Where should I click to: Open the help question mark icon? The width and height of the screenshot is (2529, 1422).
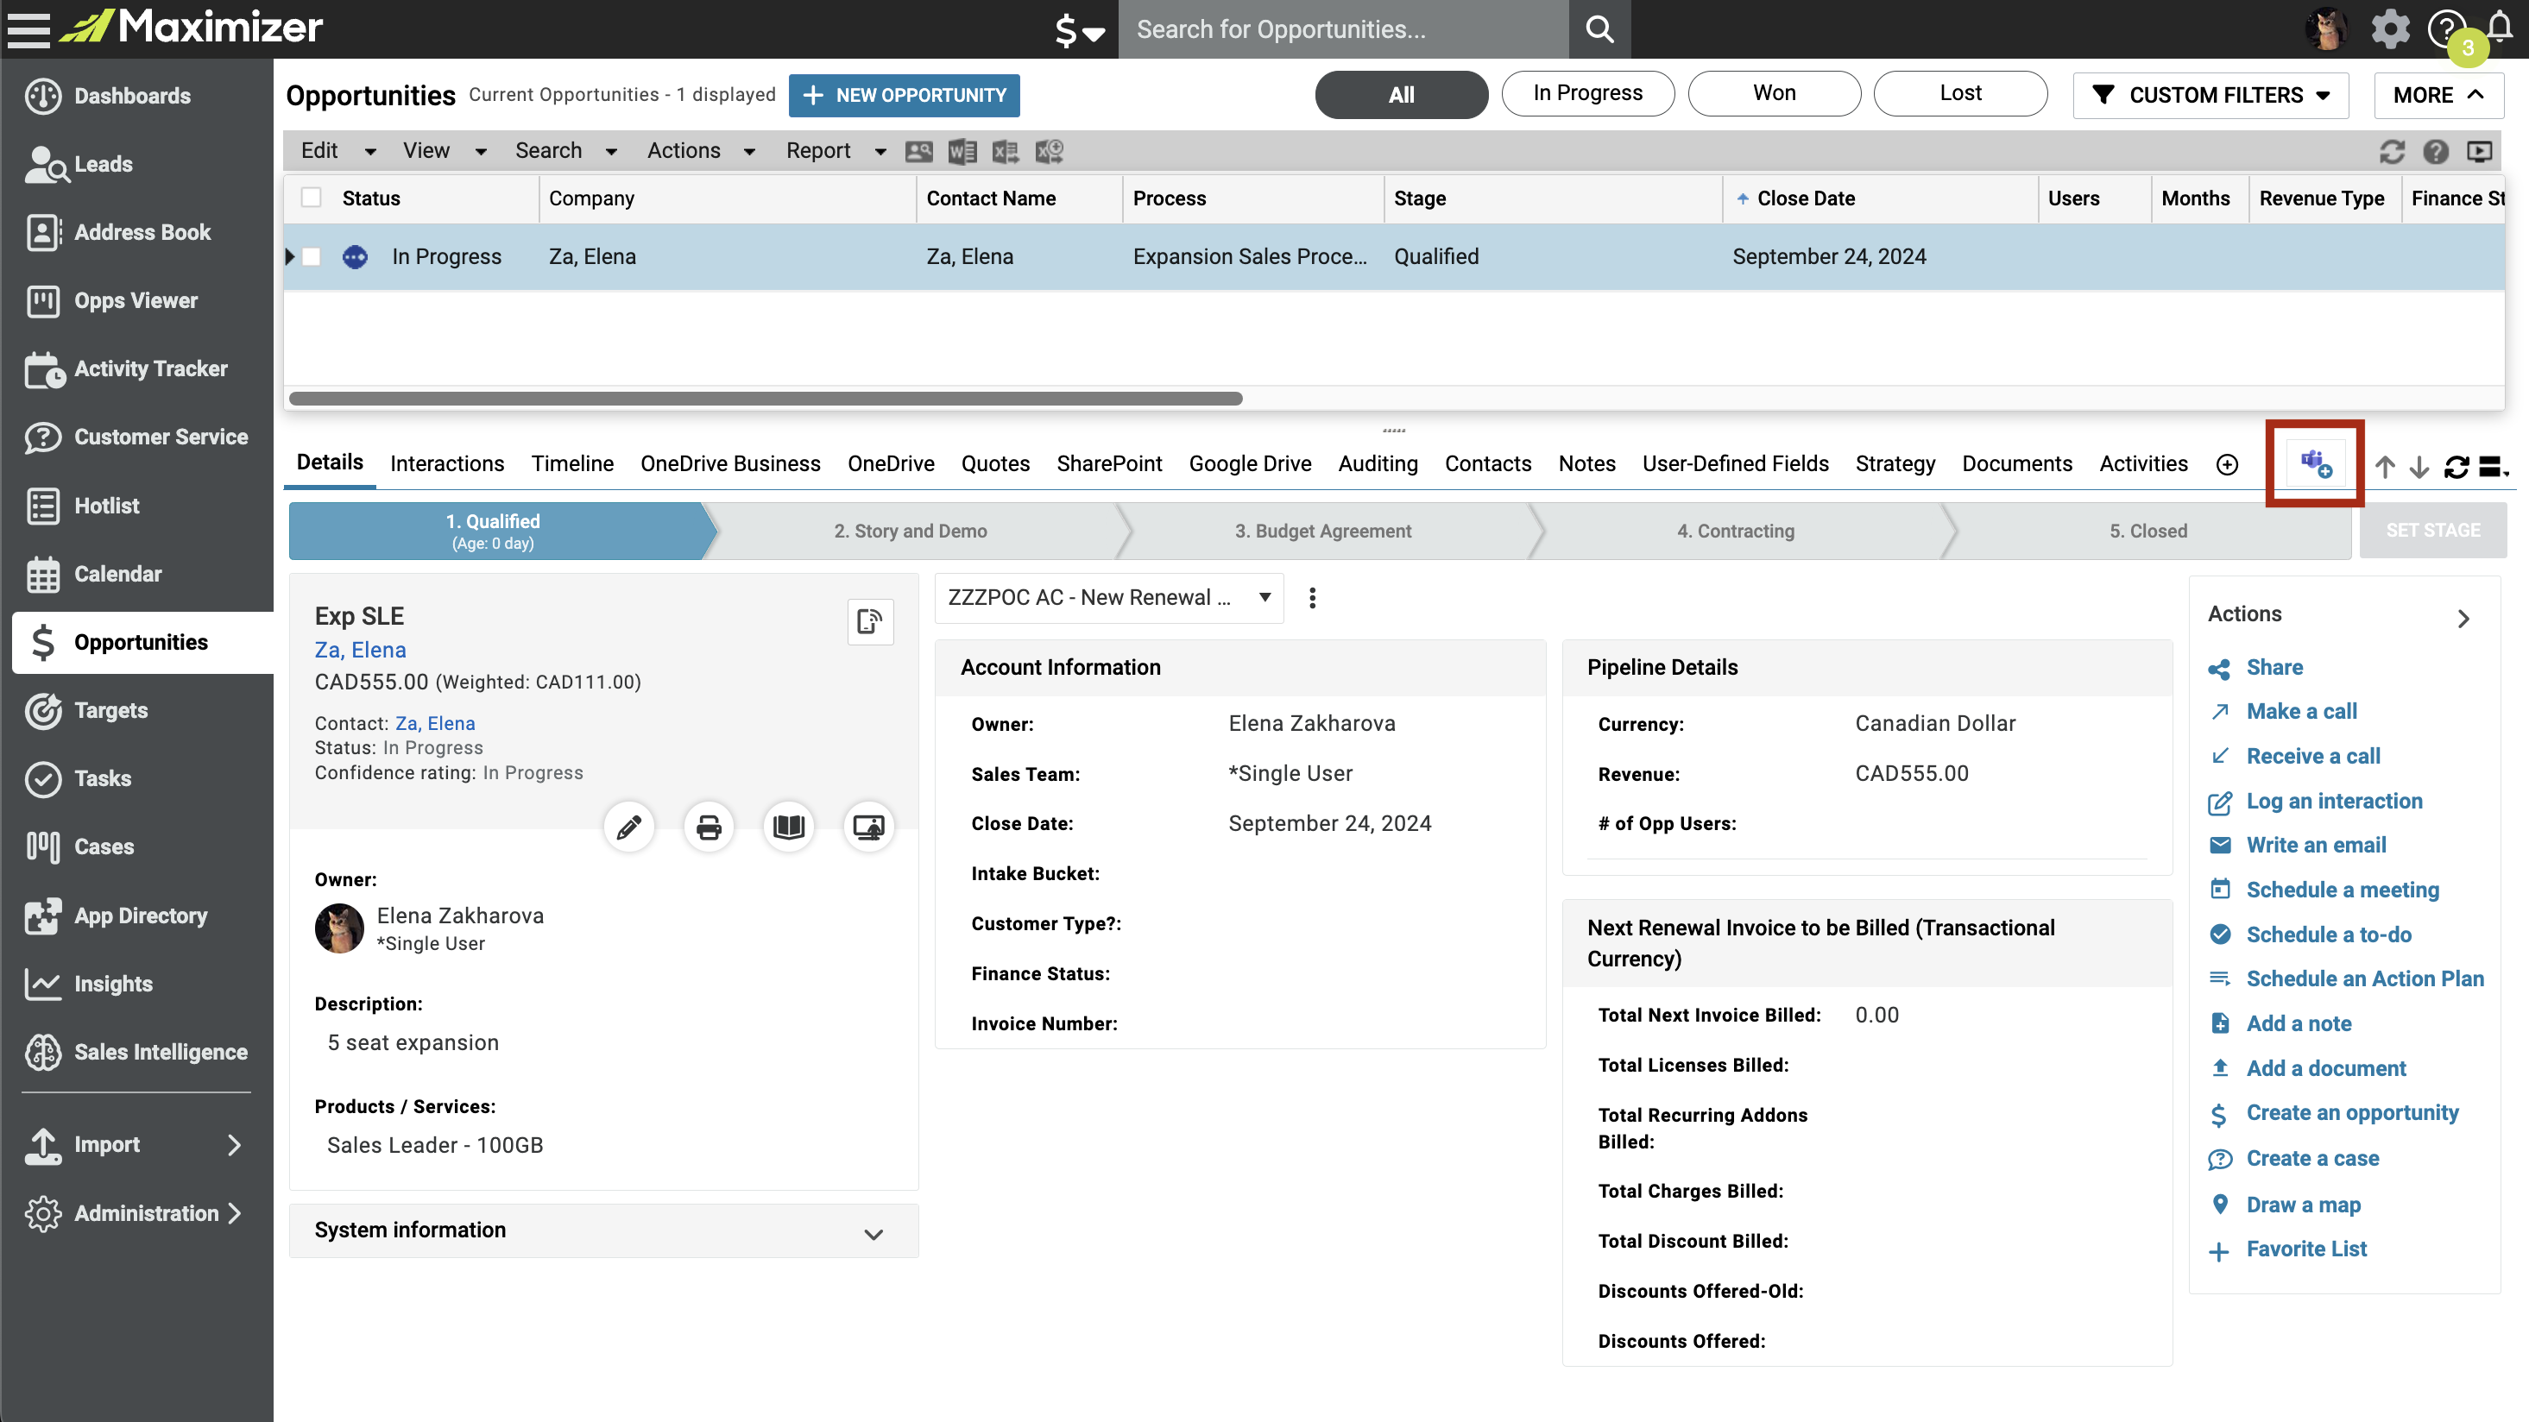coord(2445,29)
